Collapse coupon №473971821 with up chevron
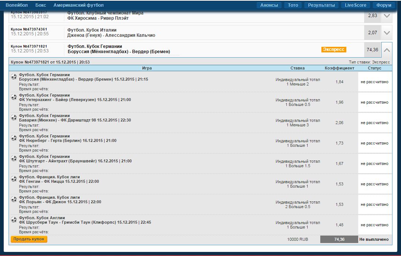Screen dimensions: 401x256 (387, 50)
